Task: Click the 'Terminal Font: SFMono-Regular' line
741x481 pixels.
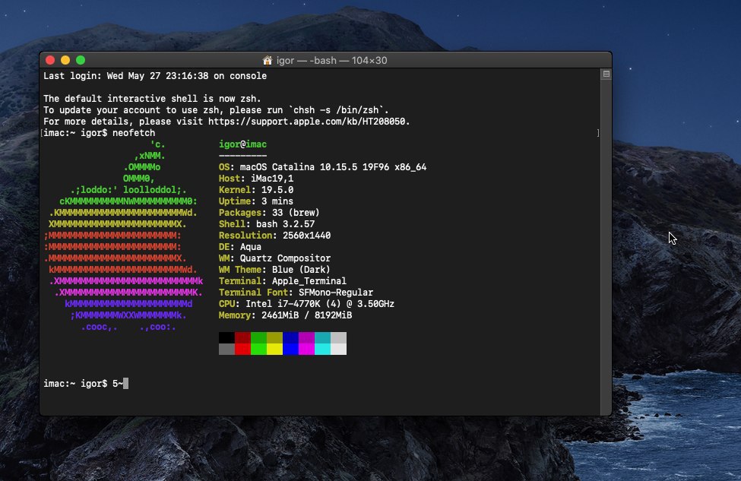Action: 296,292
